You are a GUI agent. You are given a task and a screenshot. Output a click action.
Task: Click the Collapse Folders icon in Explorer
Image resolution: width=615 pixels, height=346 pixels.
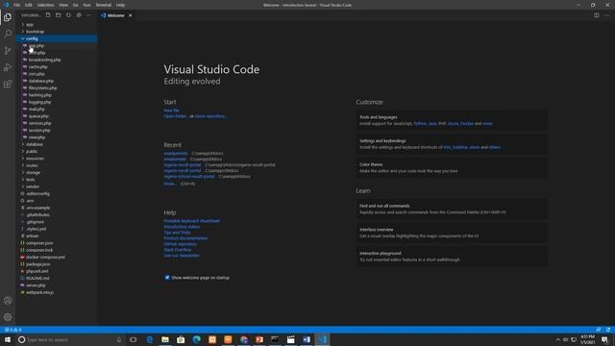click(79, 15)
